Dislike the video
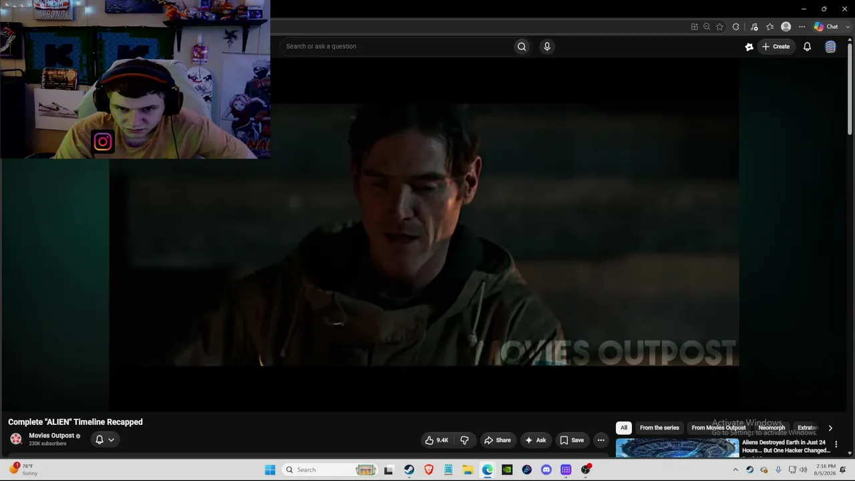 pyautogui.click(x=464, y=440)
